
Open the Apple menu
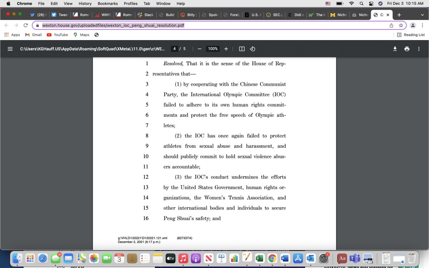(8, 4)
